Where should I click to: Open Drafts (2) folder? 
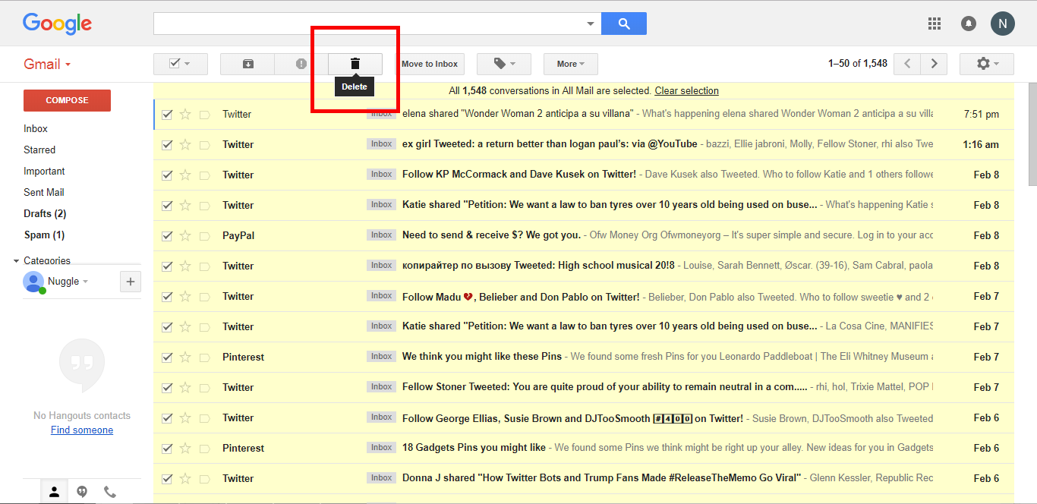pos(45,213)
